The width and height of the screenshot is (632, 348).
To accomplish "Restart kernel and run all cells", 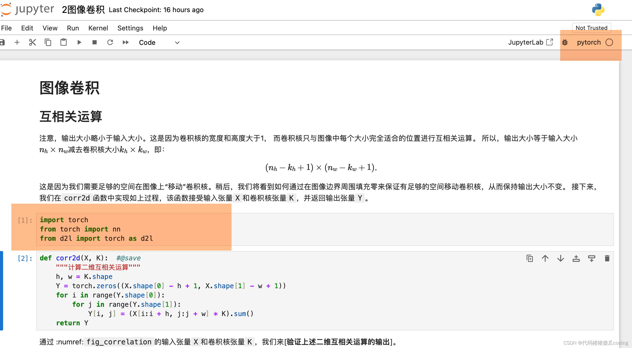I will [126, 42].
